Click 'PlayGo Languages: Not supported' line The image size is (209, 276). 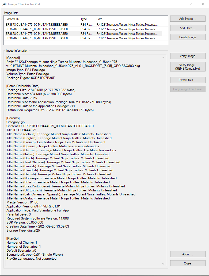(x=32, y=259)
